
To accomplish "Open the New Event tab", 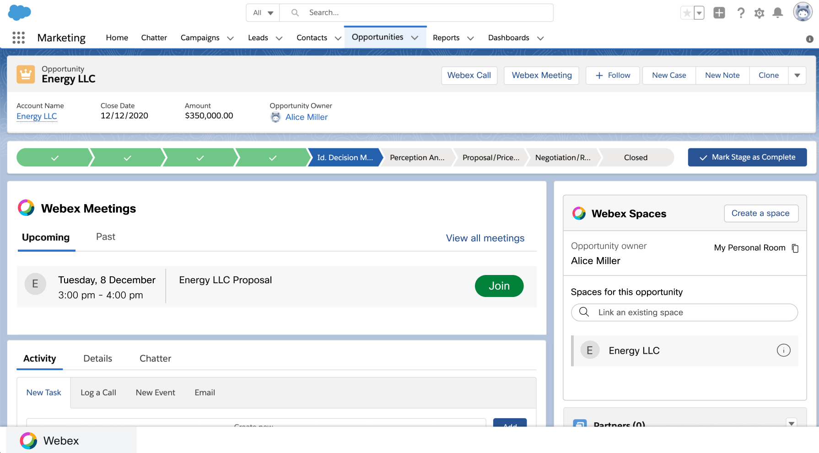I will [156, 393].
